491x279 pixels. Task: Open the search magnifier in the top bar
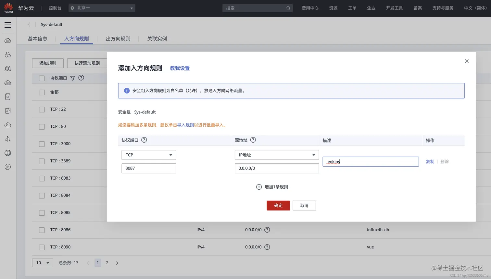coord(288,8)
